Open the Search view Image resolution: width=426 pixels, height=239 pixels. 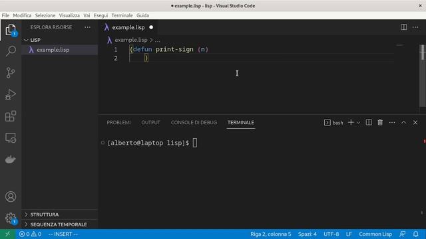click(x=11, y=51)
